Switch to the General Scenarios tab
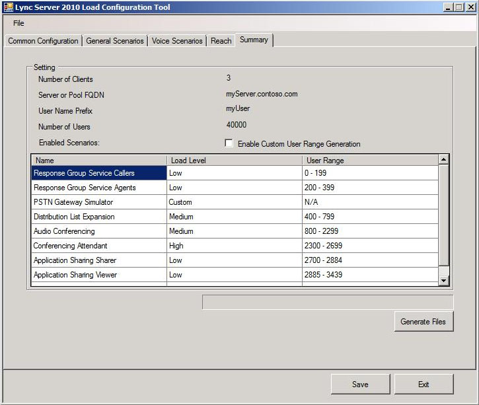The image size is (479, 405). pyautogui.click(x=115, y=41)
